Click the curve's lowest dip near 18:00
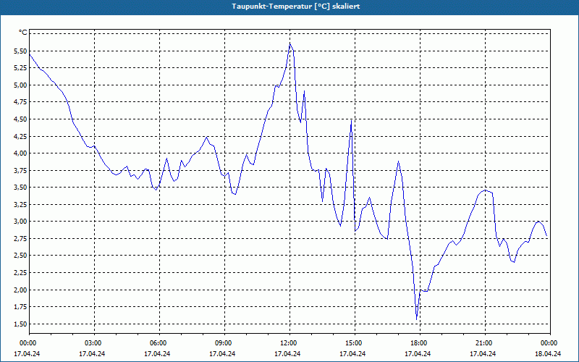Image resolution: width=579 pixels, height=362 pixels. (x=417, y=319)
